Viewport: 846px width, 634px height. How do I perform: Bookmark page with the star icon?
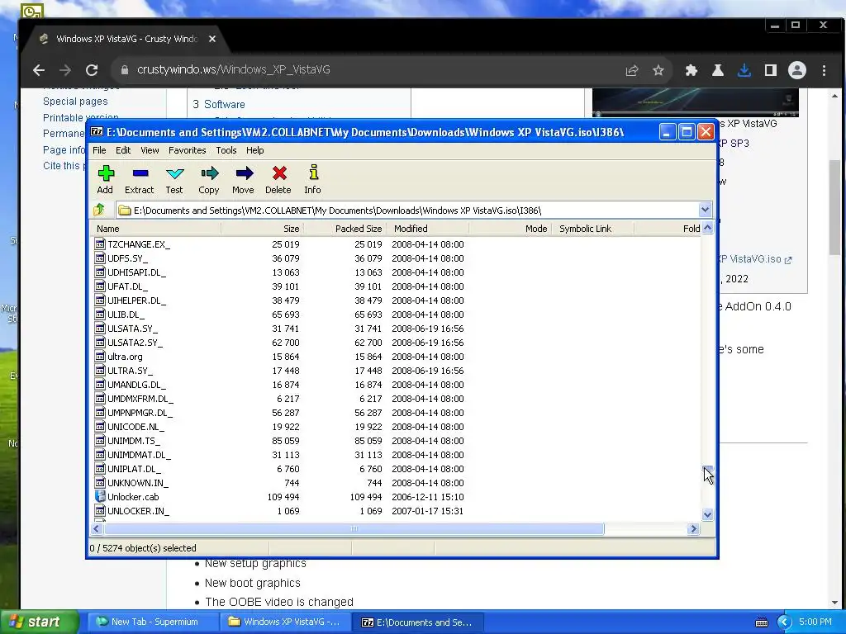658,70
